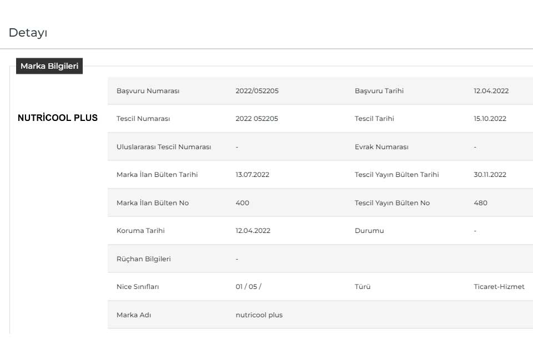
Task: Select bulletin date 13.07.2022
Action: coord(252,175)
